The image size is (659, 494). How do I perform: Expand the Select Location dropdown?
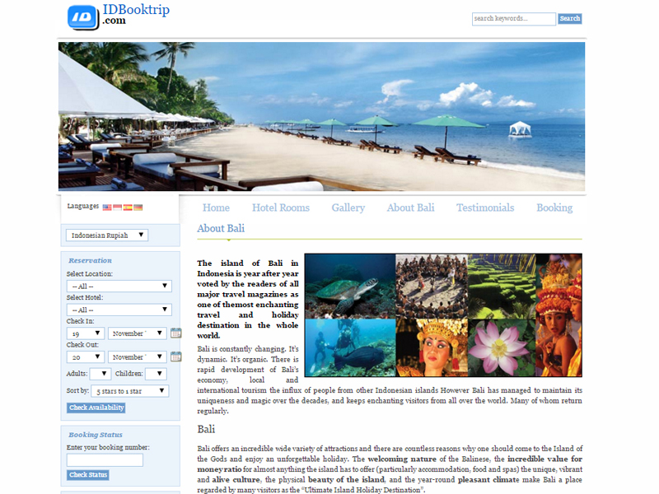119,287
